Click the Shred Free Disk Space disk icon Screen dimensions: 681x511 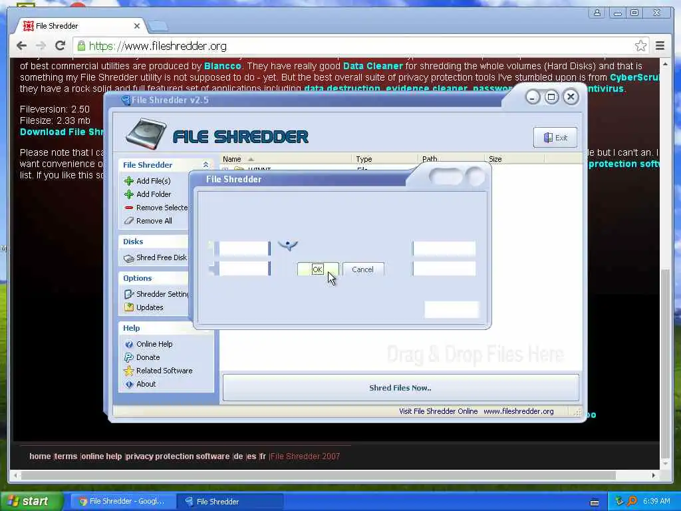click(128, 258)
